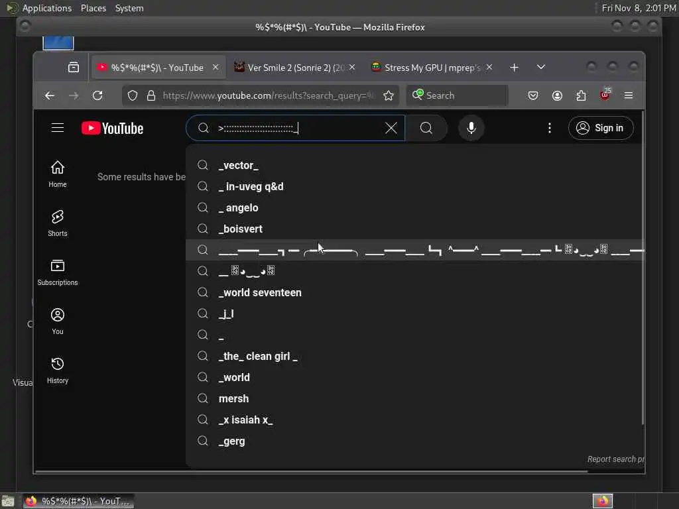The height and width of the screenshot is (509, 679).
Task: Choose suggestion _world
Action: pyautogui.click(x=415, y=377)
